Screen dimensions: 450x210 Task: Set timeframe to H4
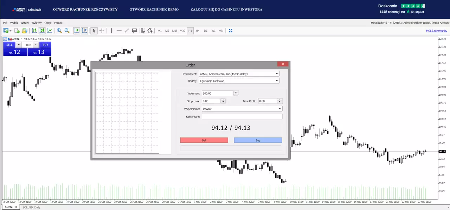point(198,31)
